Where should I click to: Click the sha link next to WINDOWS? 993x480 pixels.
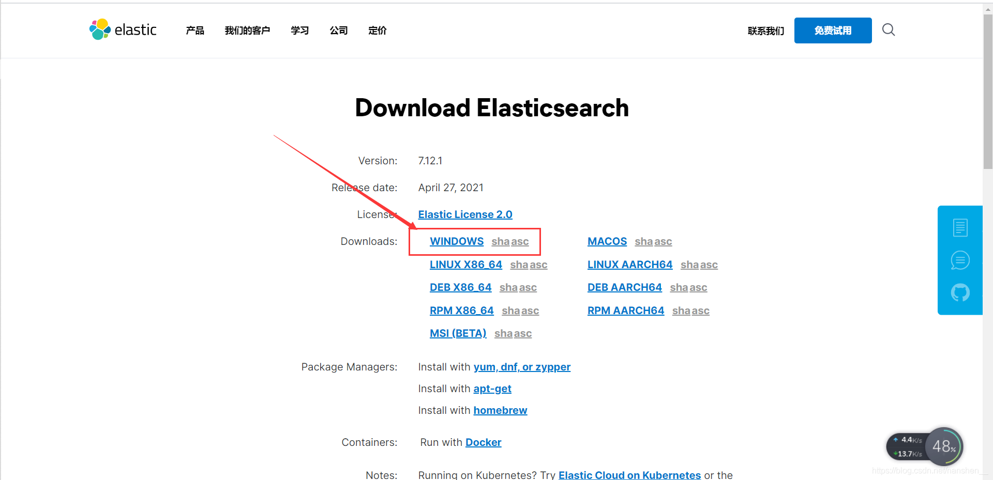click(x=500, y=241)
